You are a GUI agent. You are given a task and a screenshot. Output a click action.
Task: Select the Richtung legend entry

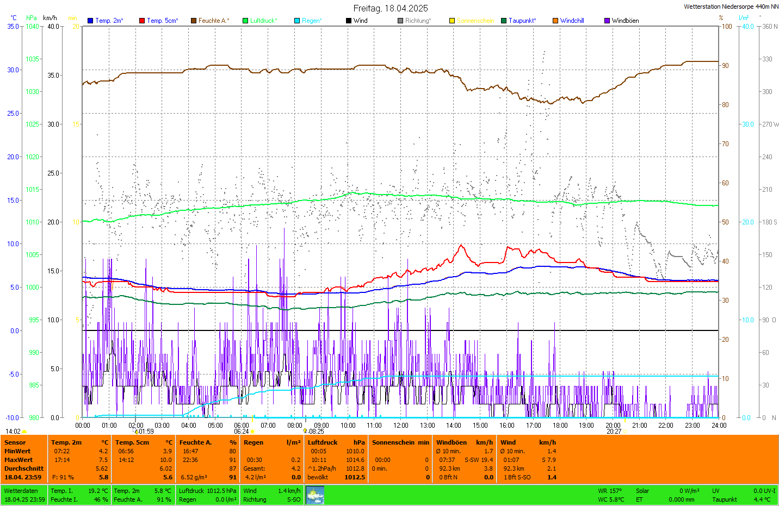(417, 21)
